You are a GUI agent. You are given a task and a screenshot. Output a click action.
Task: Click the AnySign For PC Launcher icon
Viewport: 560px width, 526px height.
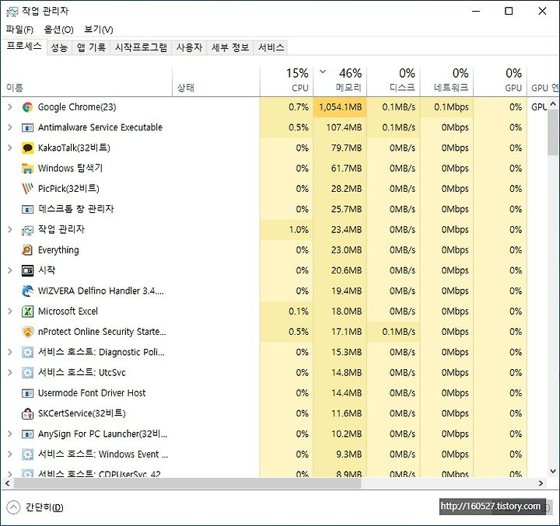point(27,434)
